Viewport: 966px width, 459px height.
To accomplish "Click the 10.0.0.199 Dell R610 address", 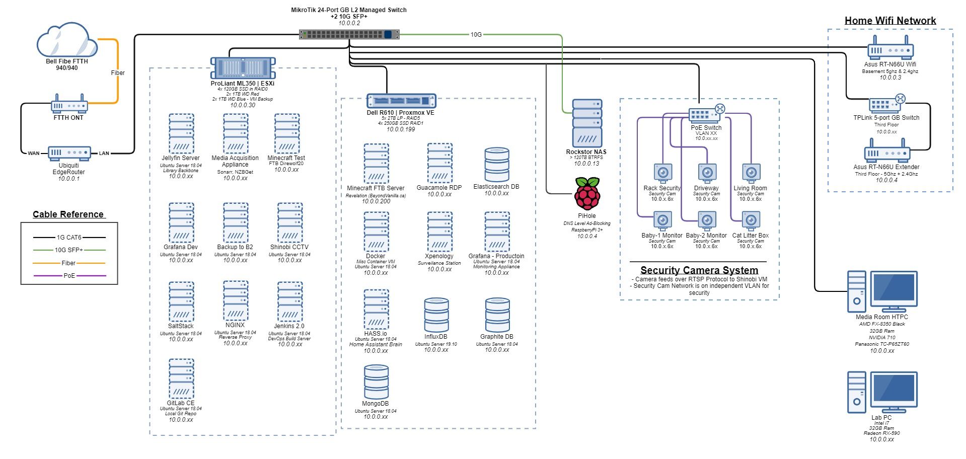I will click(x=401, y=129).
